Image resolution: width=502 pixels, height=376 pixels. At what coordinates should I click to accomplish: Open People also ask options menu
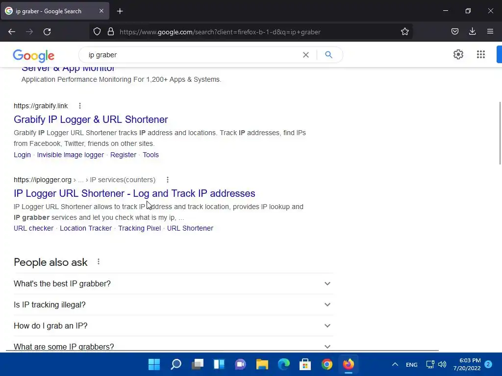tap(98, 262)
